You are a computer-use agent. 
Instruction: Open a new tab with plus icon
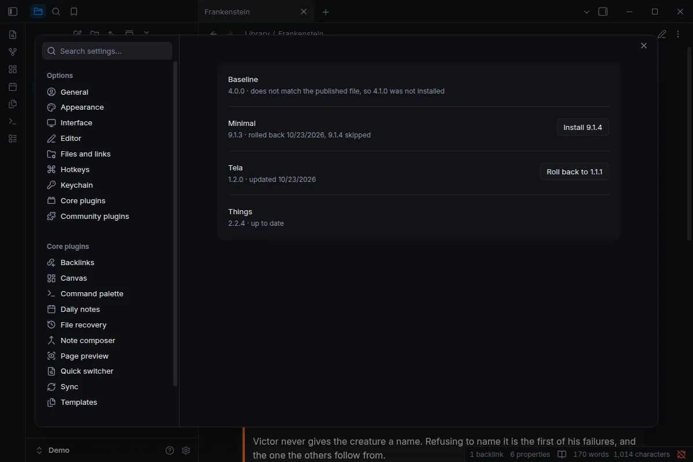pyautogui.click(x=326, y=12)
